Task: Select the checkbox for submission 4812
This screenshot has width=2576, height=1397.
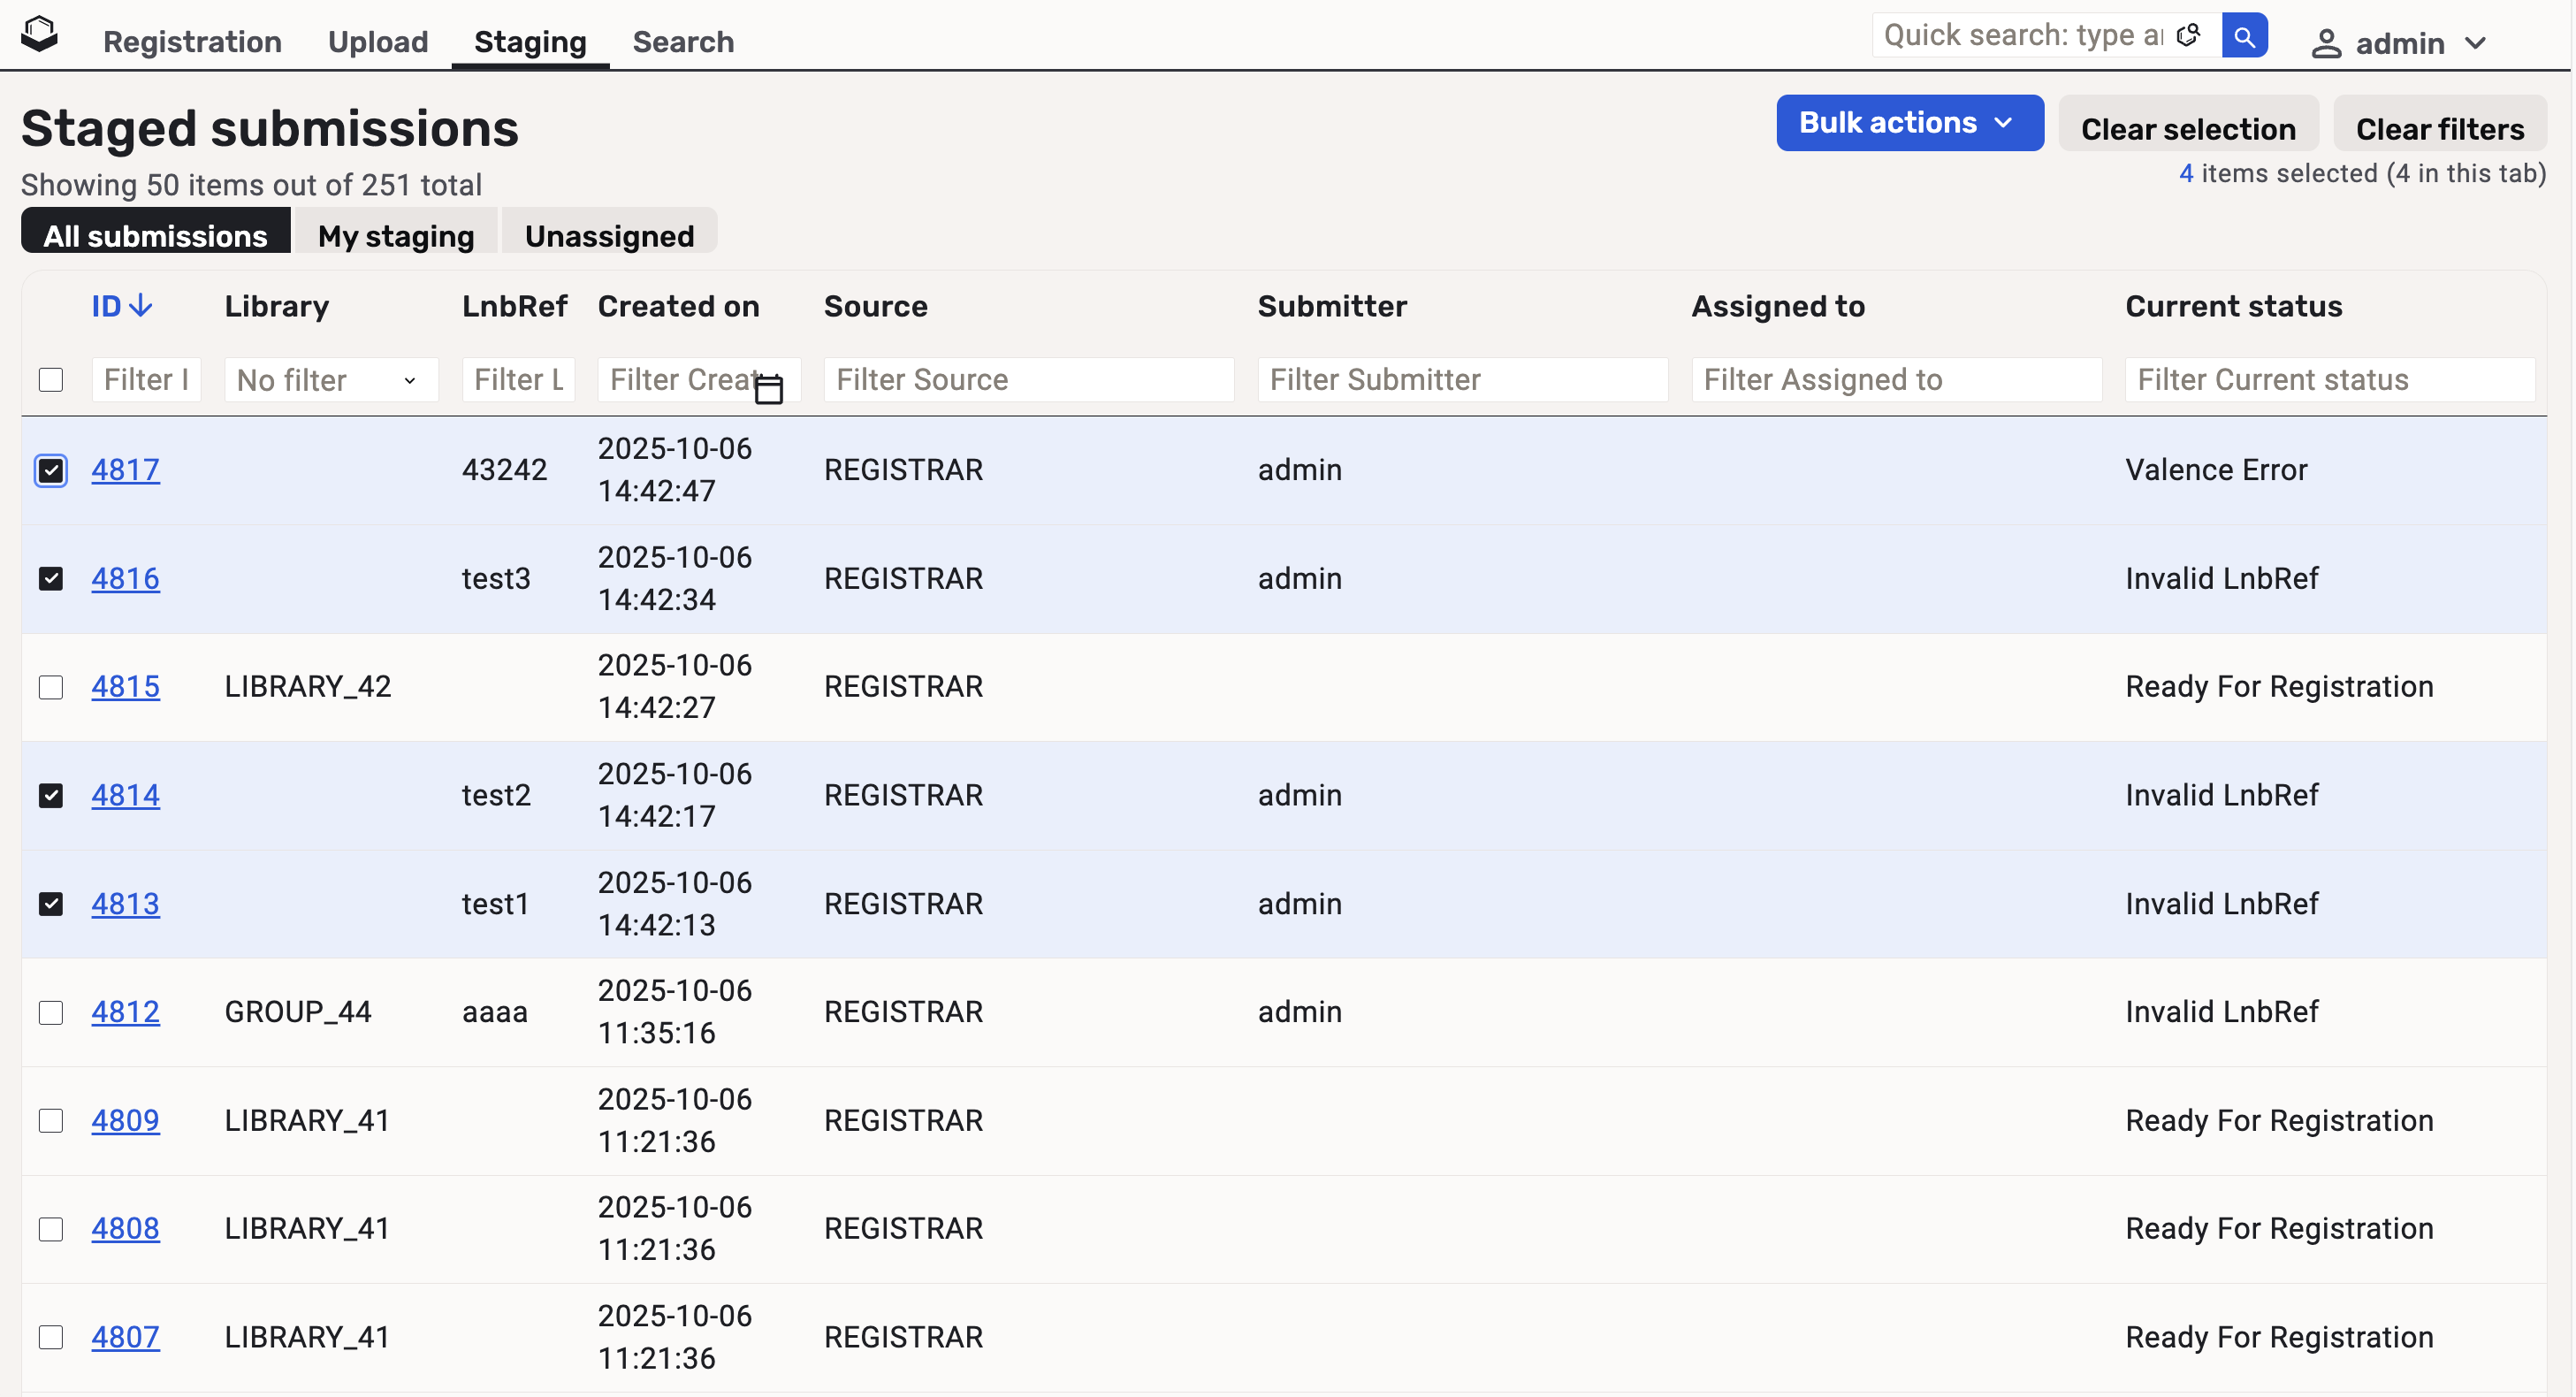Action: (51, 1012)
